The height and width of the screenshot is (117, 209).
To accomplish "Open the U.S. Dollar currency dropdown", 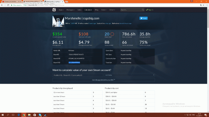I will [x=129, y=75].
